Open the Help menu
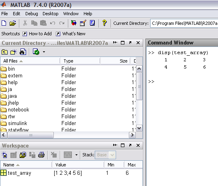Screen dimensions: 218x186 click(x=88, y=14)
